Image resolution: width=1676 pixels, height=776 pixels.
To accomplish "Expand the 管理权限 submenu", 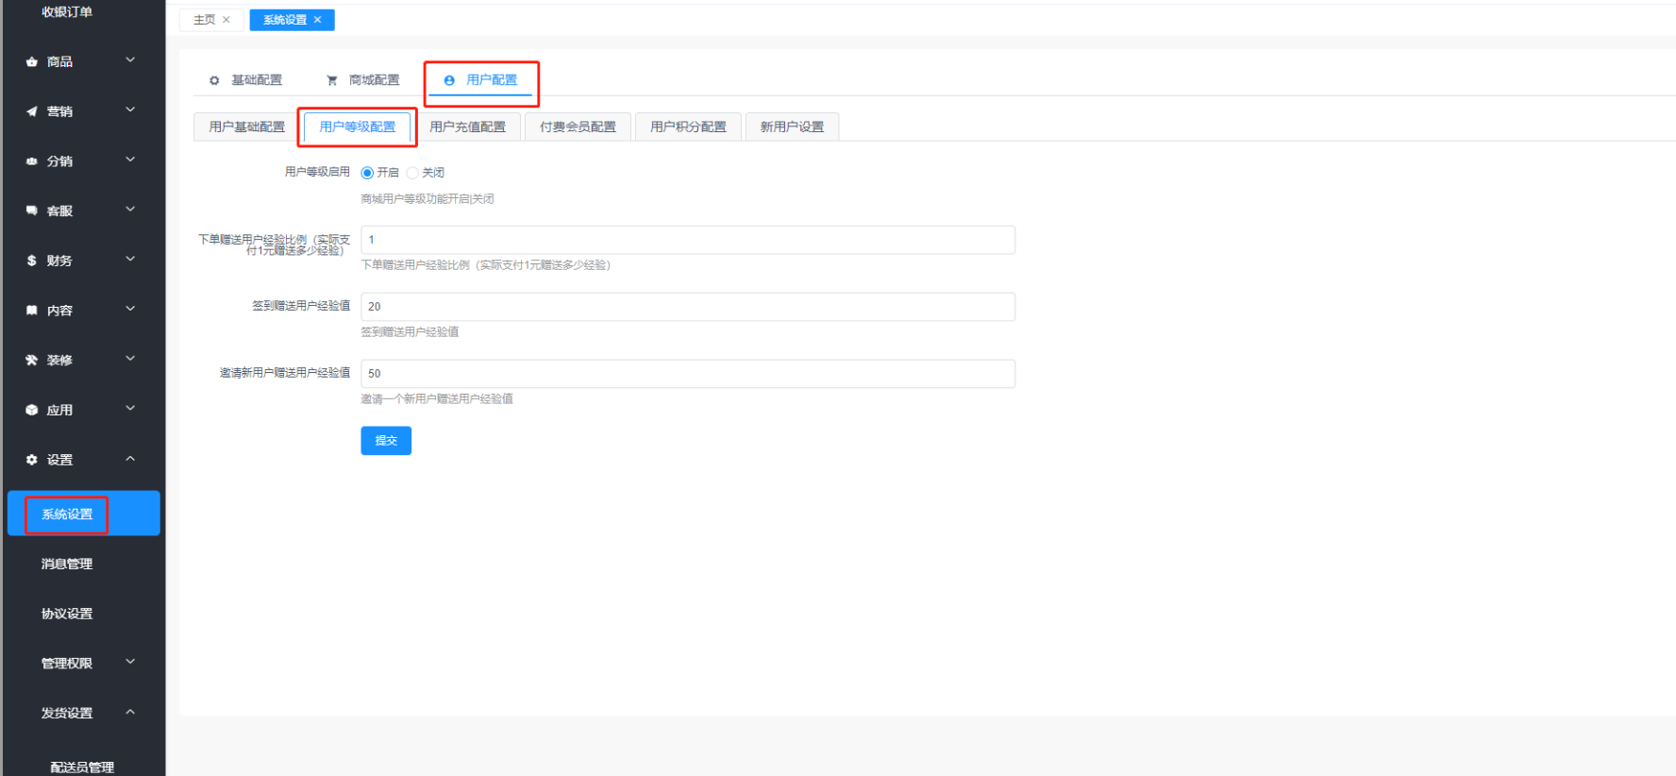I will [82, 663].
